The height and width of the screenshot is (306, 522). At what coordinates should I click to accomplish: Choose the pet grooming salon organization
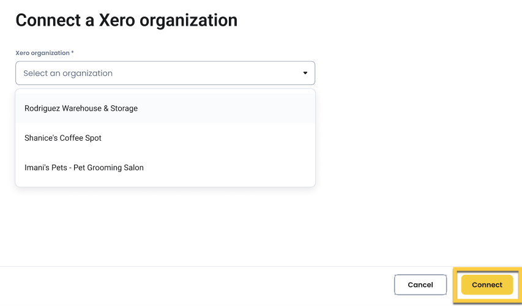pyautogui.click(x=84, y=168)
